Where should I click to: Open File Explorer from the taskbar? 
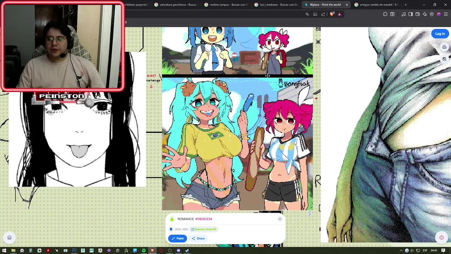tap(13, 250)
